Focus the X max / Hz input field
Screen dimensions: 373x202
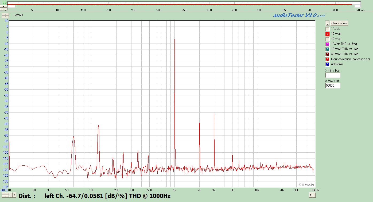333,86
